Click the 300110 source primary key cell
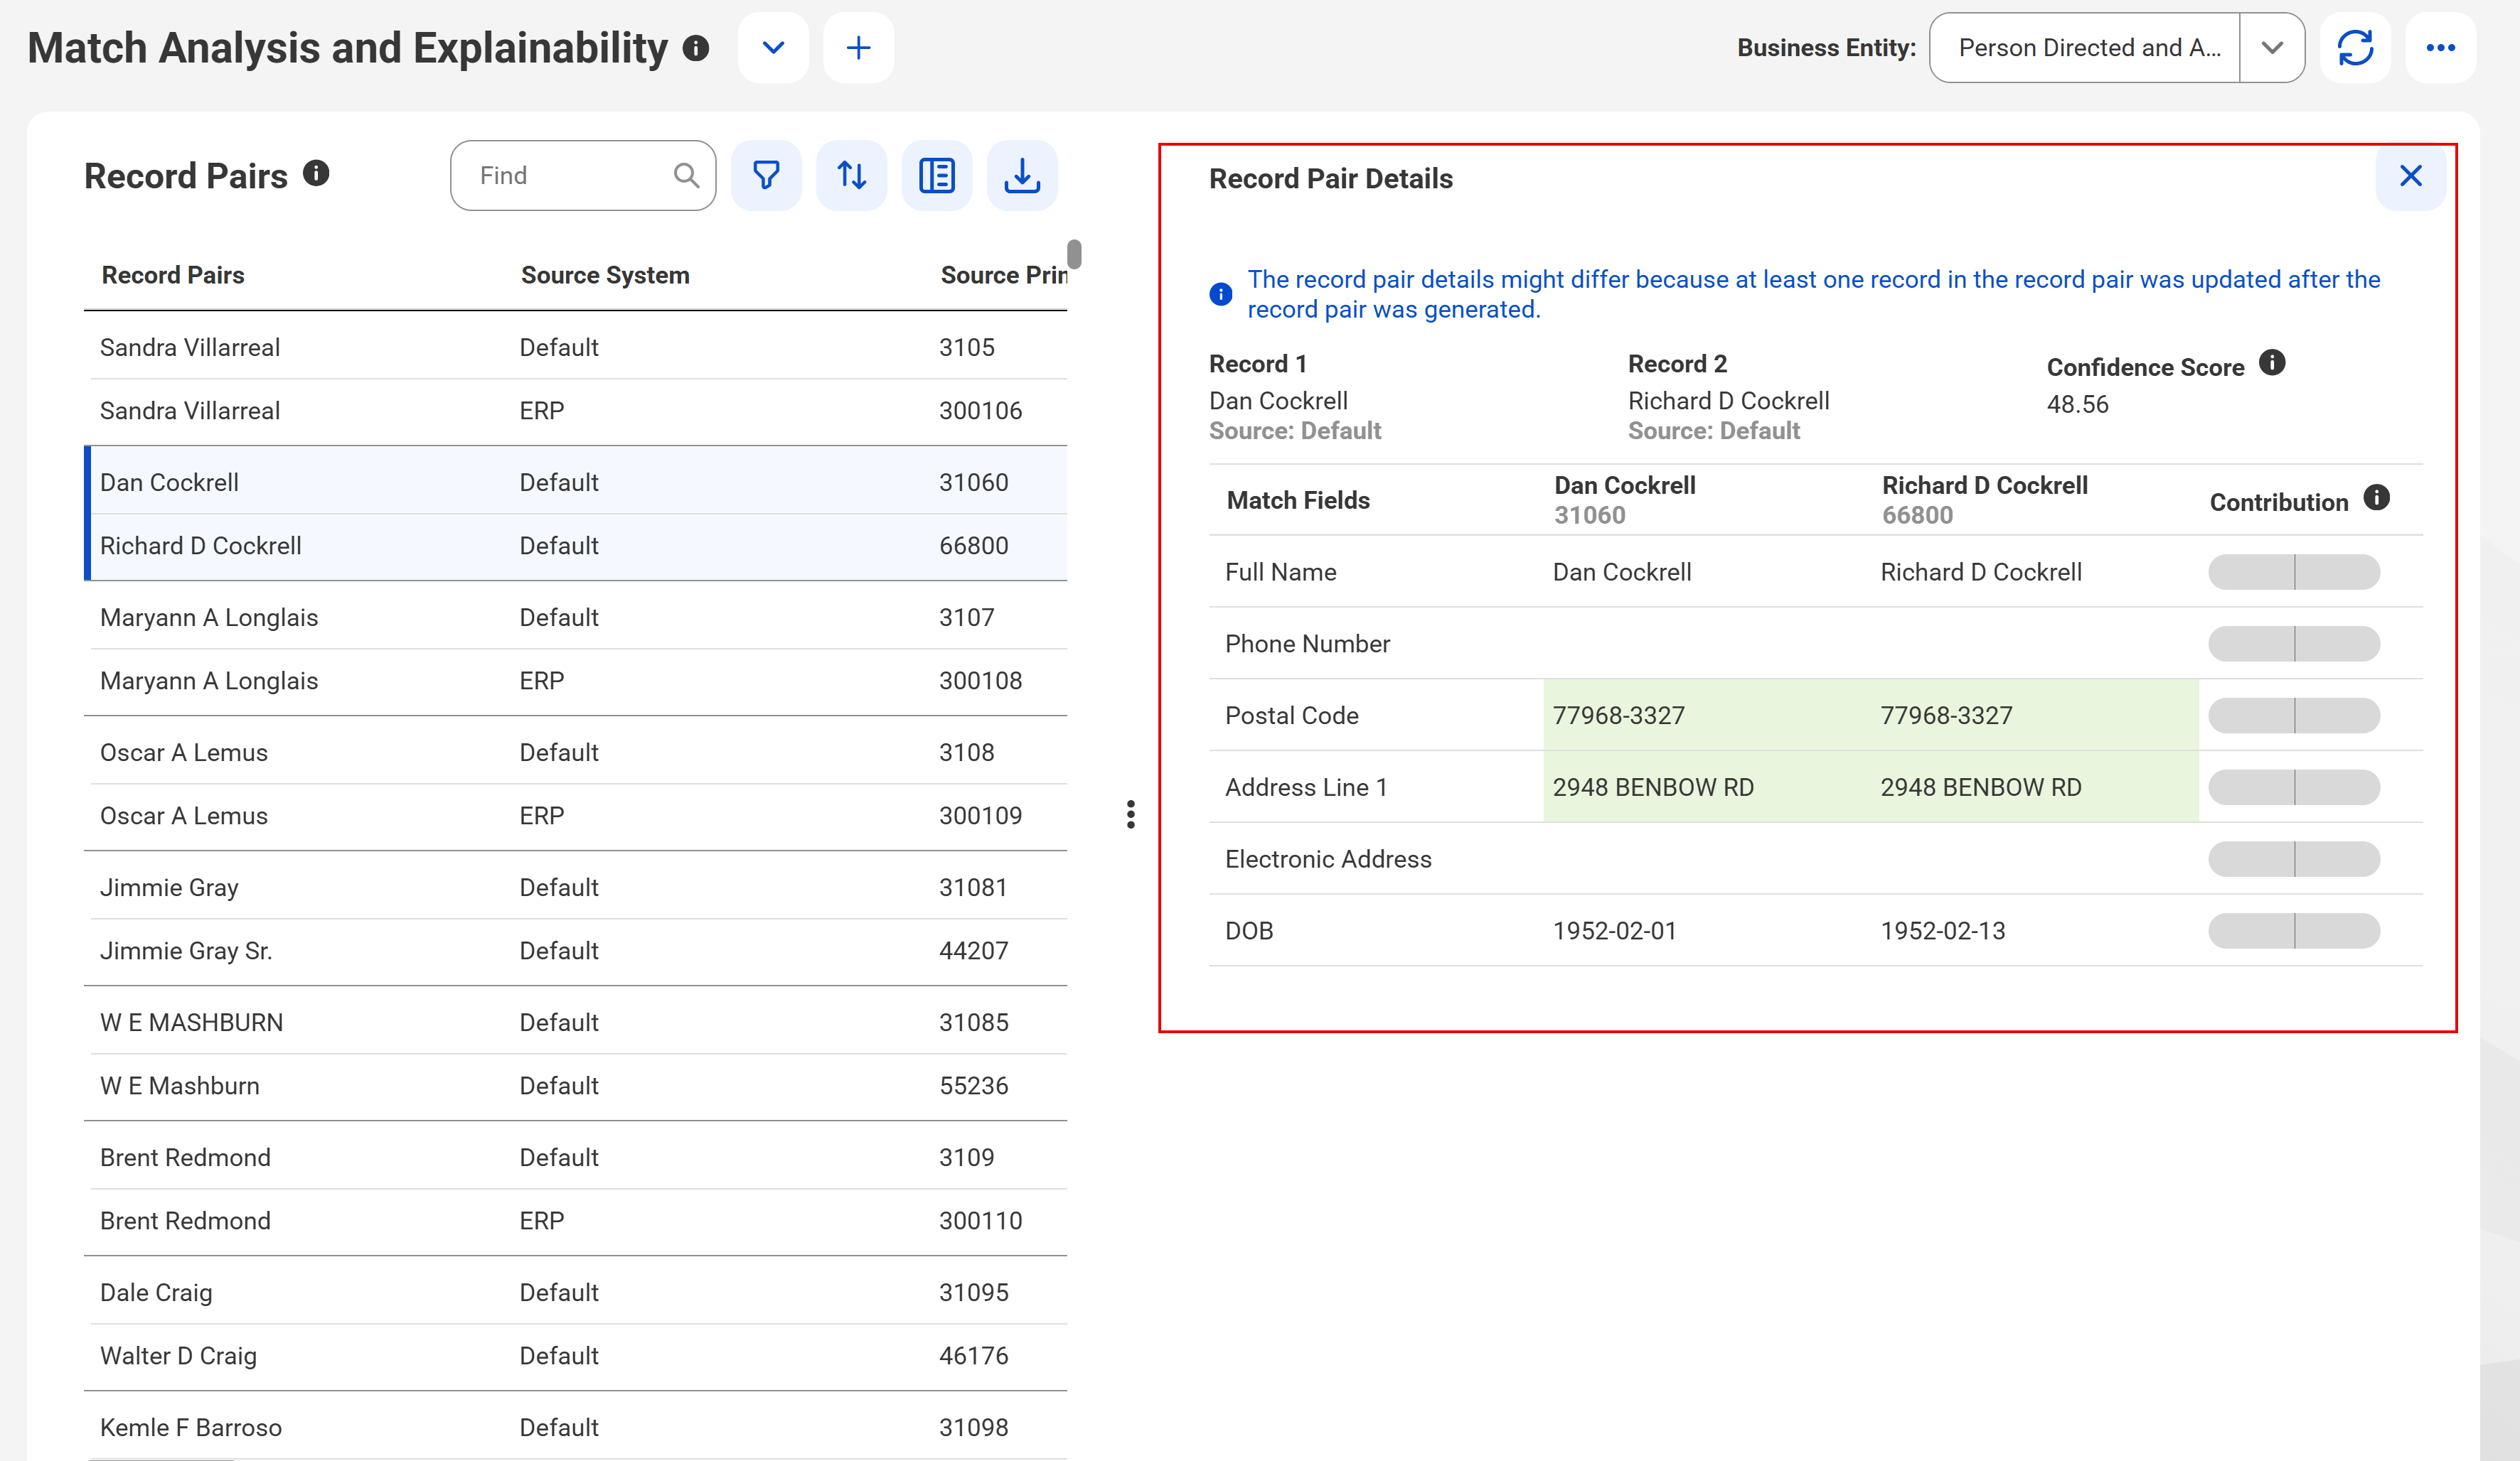The width and height of the screenshot is (2520, 1461). (980, 1220)
